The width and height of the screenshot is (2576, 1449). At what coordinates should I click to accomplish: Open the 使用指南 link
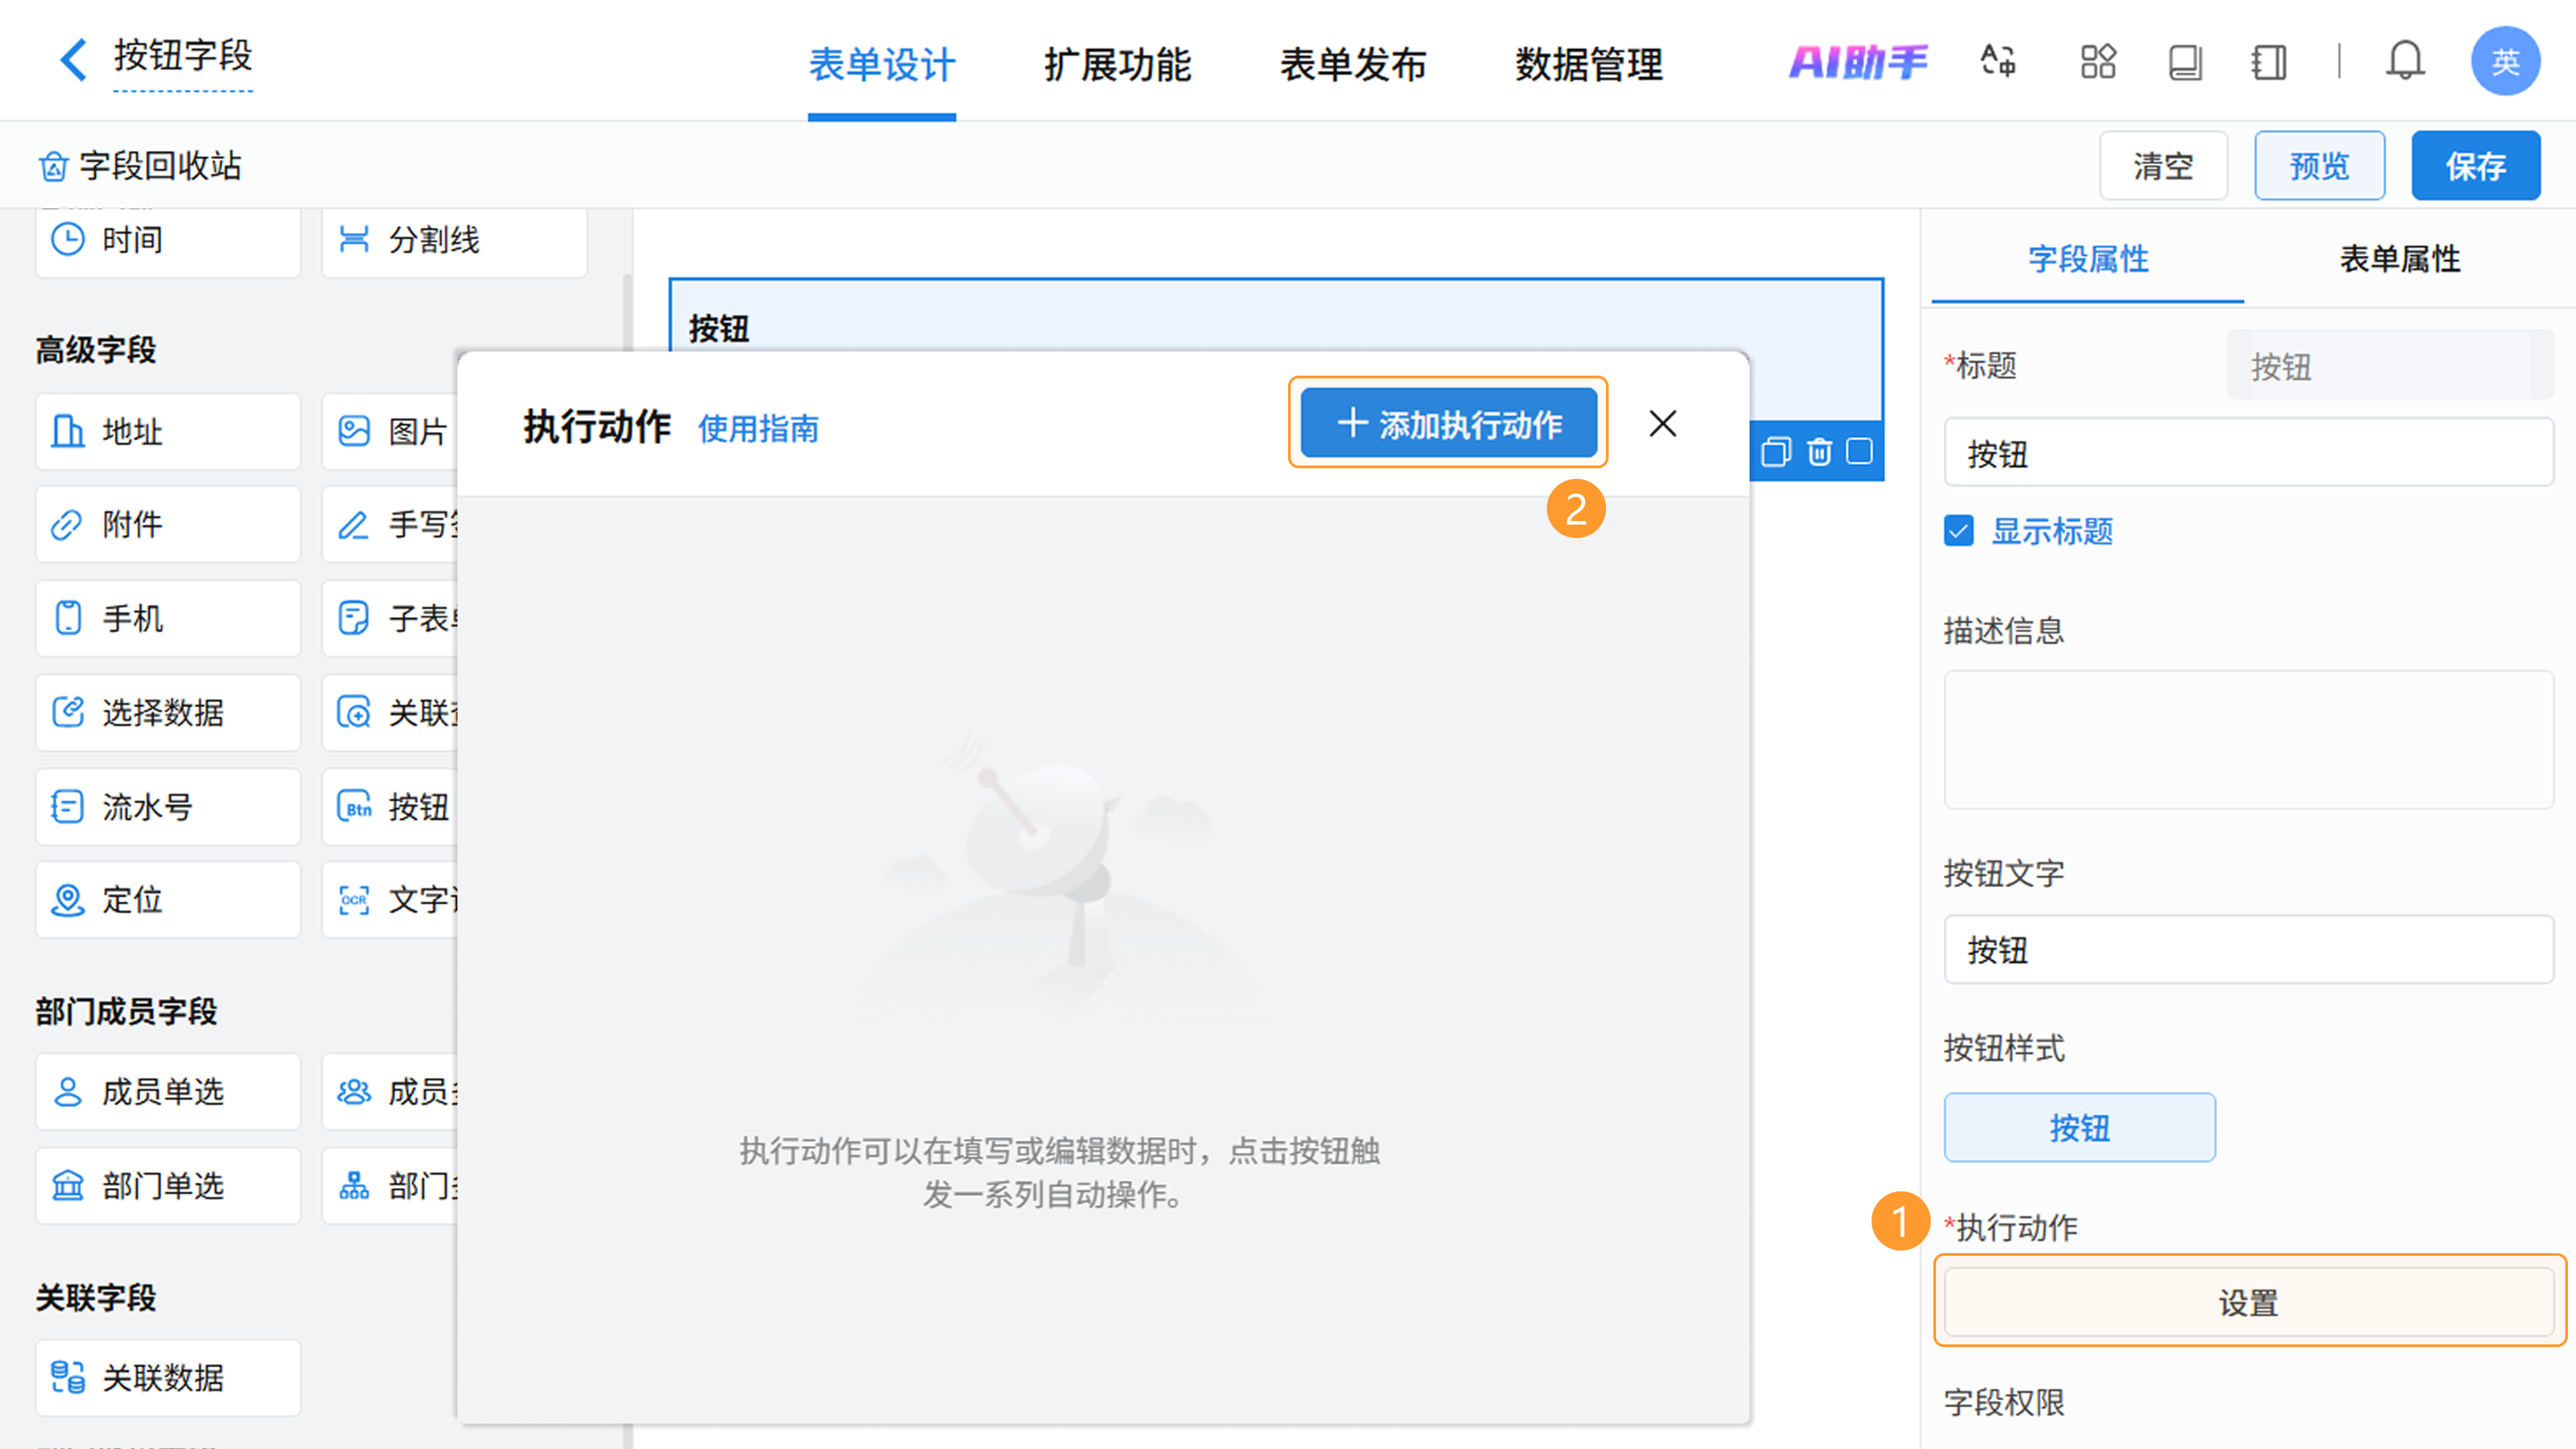(x=758, y=429)
